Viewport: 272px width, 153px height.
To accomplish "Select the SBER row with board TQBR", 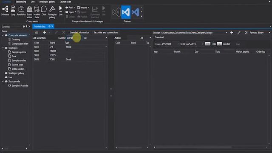I will pyautogui.click(x=70, y=59).
